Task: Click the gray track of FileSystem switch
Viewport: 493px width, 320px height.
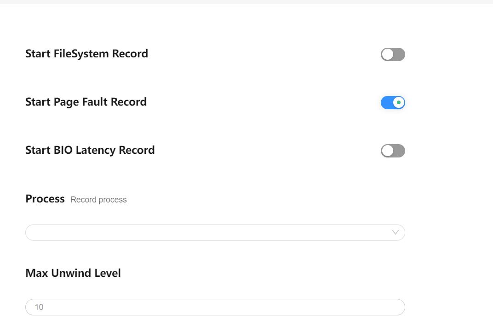Action: [400, 55]
